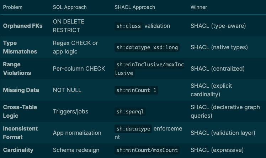Click the Winner column header
266x158 pixels.
pyautogui.click(x=199, y=7)
